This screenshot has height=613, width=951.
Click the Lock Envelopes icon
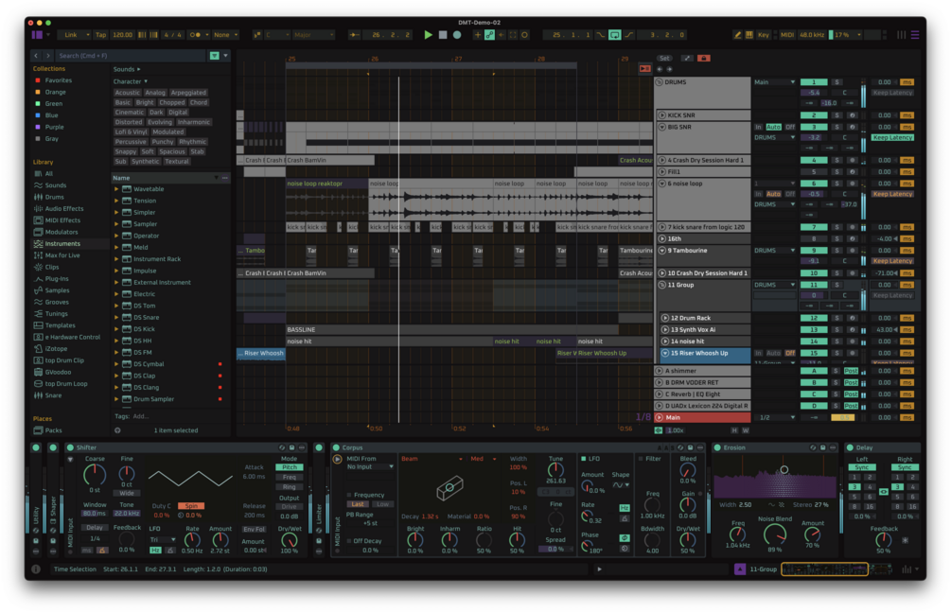pos(703,59)
